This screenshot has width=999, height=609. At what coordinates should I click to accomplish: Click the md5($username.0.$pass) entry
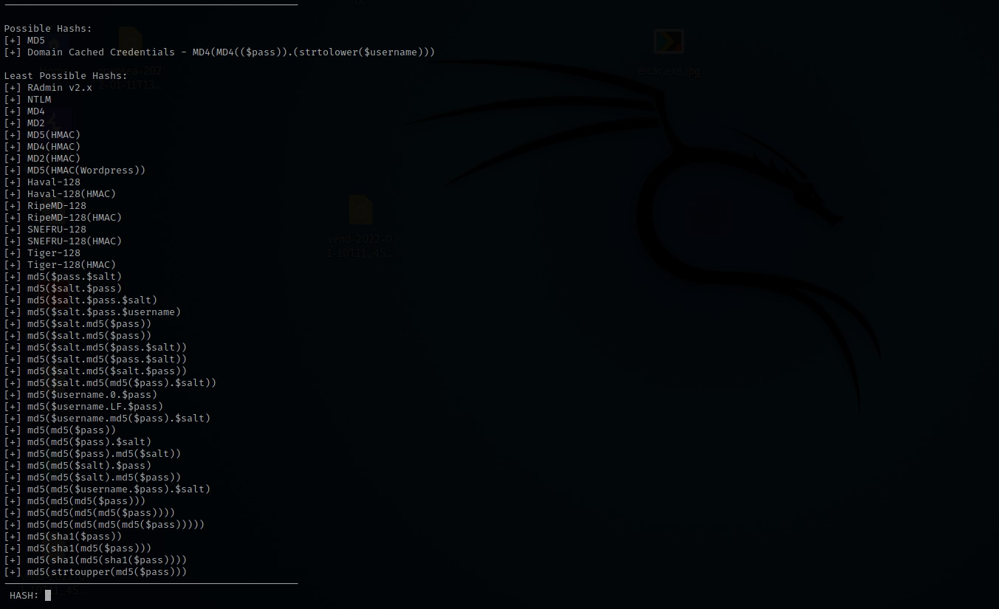pos(92,395)
